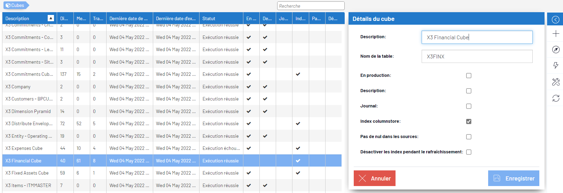Click the Cubes breadcrumb icon

(8, 6)
